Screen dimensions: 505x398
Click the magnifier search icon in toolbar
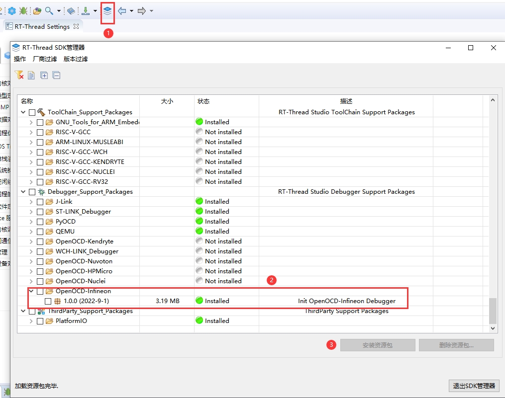coord(49,11)
